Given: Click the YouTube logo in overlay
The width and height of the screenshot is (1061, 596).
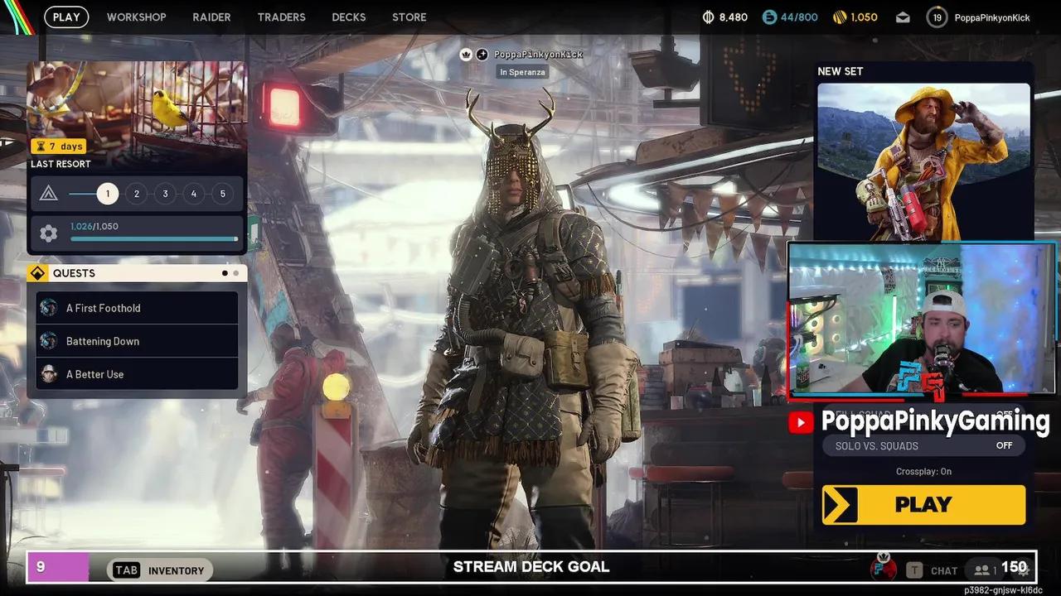Looking at the screenshot, I should pyautogui.click(x=801, y=423).
